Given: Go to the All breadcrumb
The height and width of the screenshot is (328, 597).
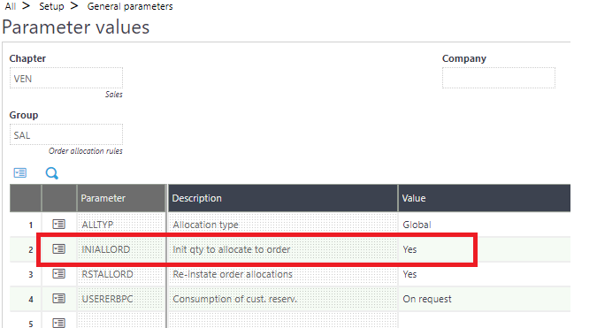Looking at the screenshot, I should [11, 6].
